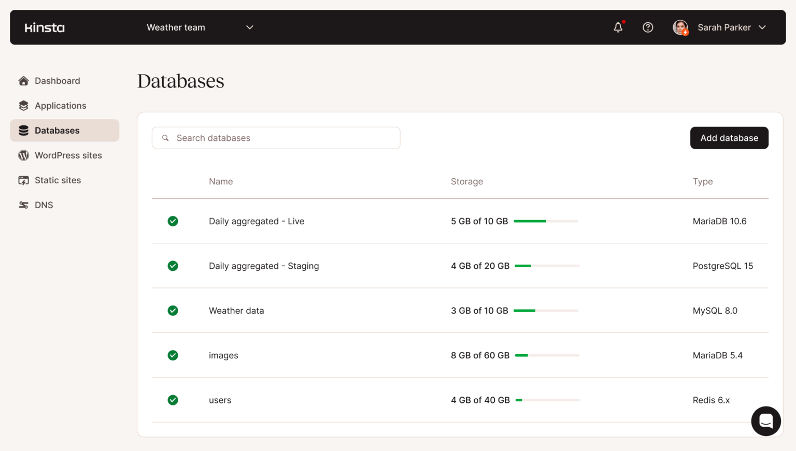Open the Dashboard home icon
The image size is (796, 451).
point(24,81)
